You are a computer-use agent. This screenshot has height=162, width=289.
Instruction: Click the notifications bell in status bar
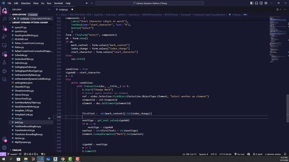[x=285, y=154]
